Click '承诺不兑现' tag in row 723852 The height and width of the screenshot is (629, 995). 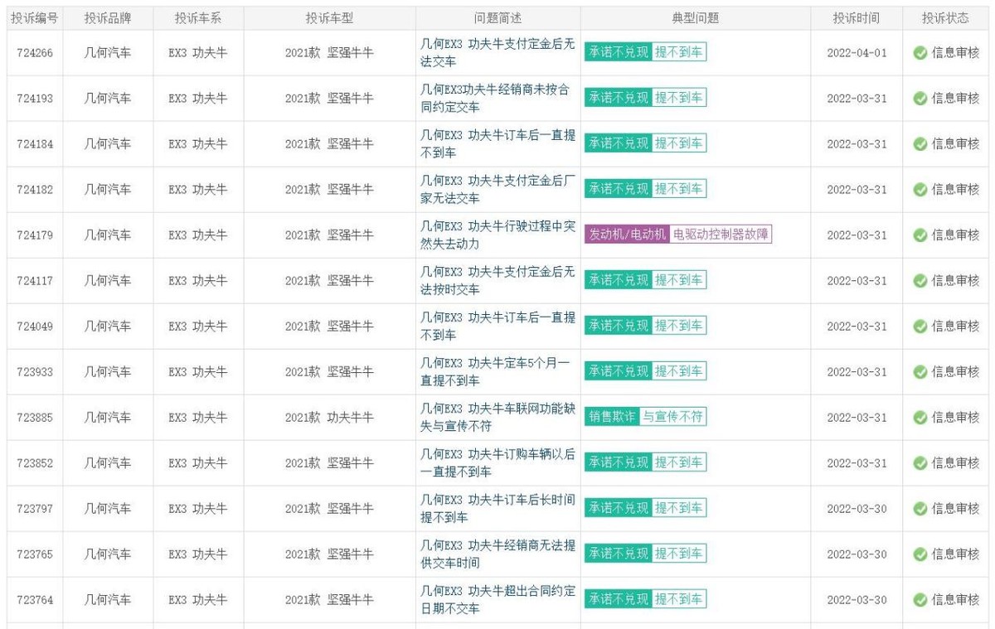[x=618, y=462]
